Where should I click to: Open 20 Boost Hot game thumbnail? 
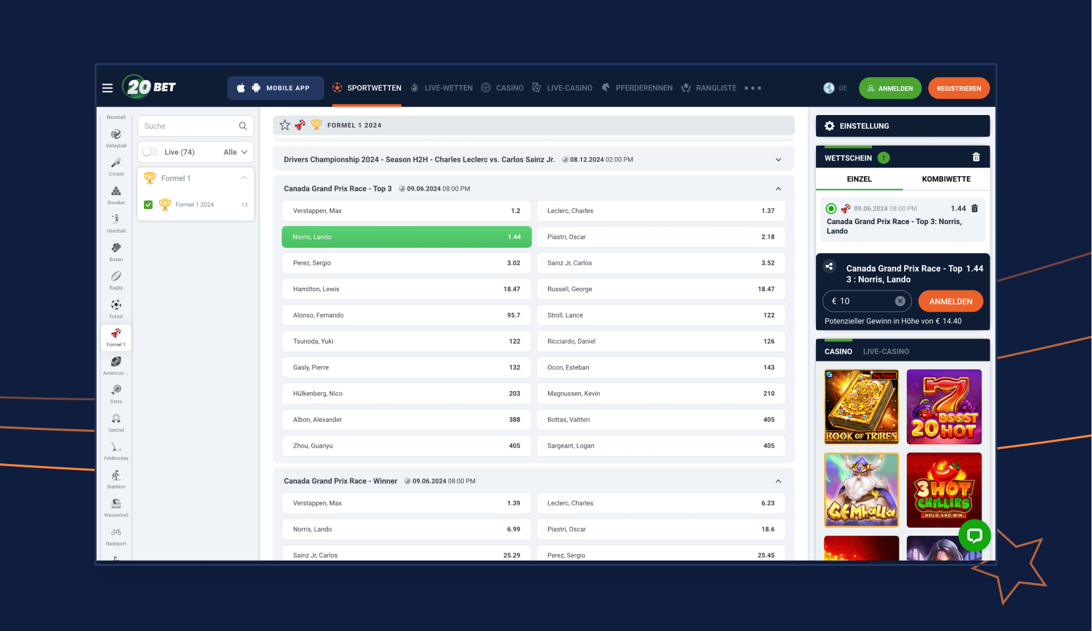[x=944, y=407]
